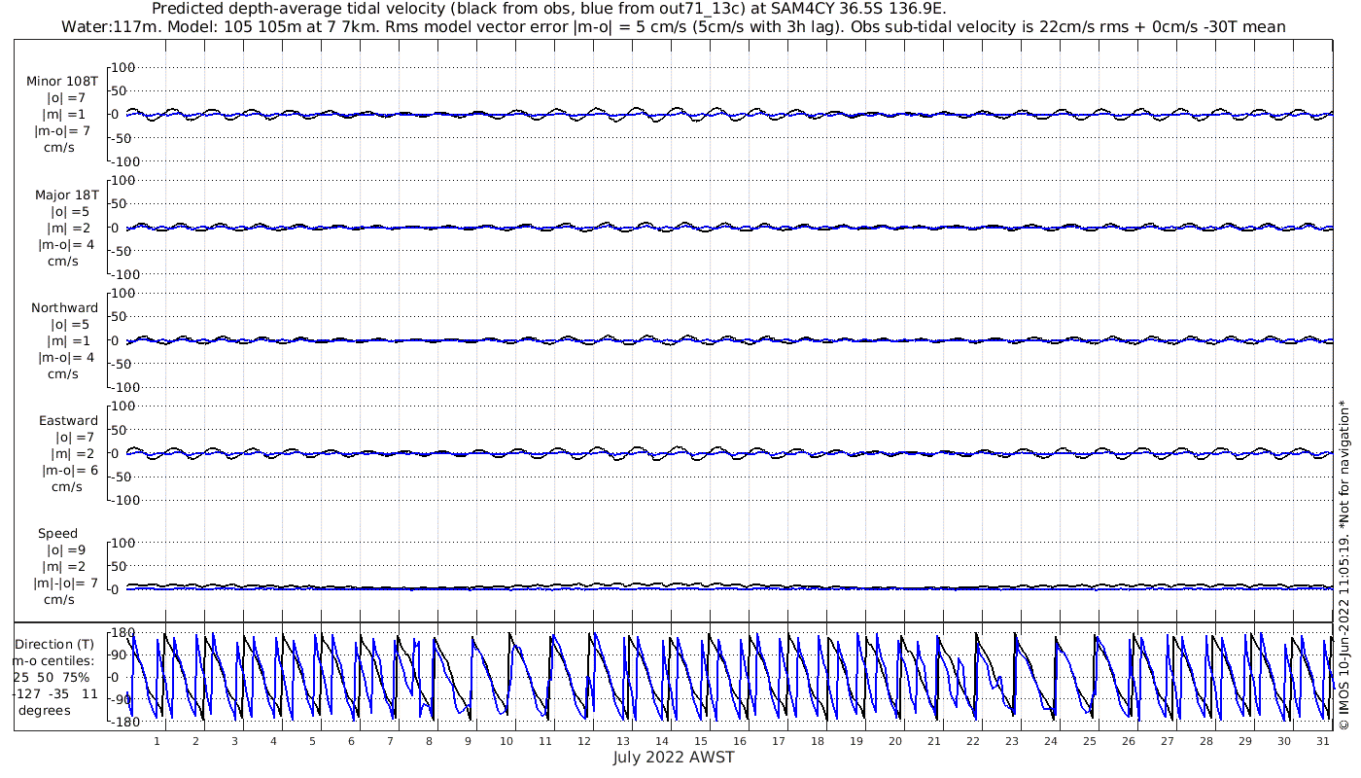Click '|o| =5' under Major 18T
1361x778 pixels.
click(x=70, y=212)
